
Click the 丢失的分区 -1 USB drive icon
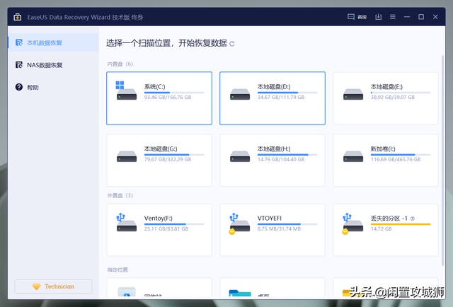point(352,224)
